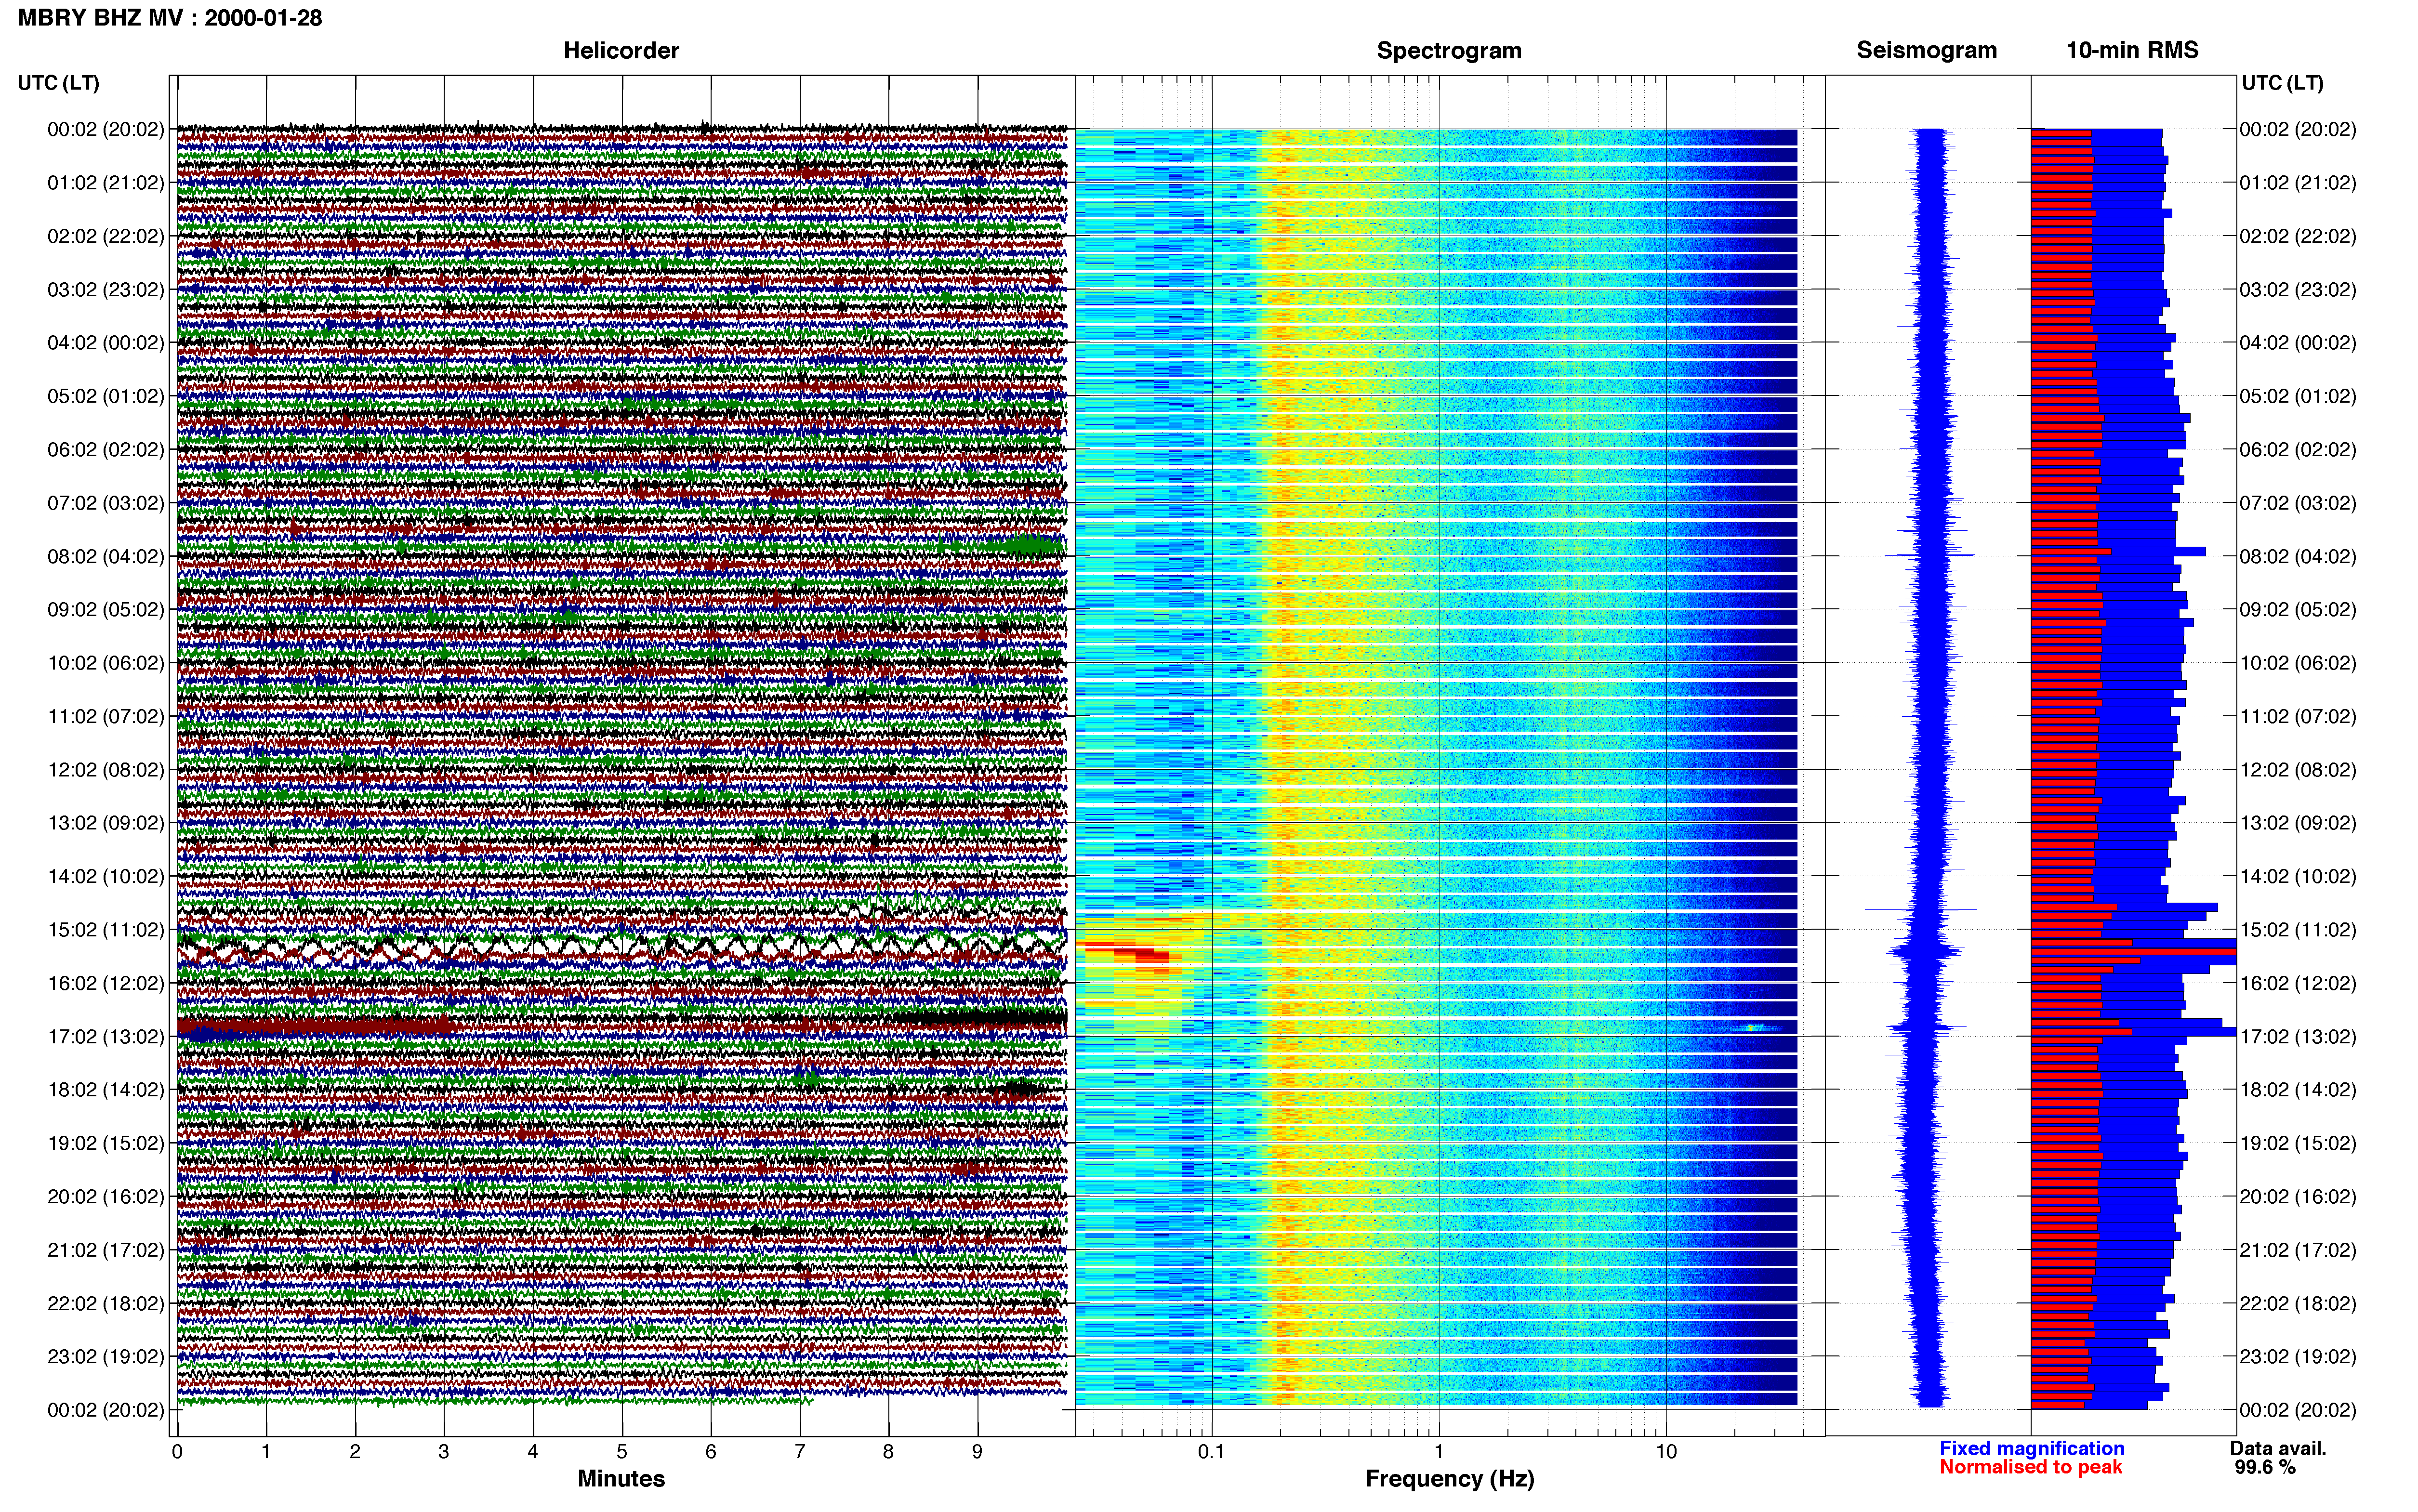Click left time label 07:02 (03:02)
The height and width of the screenshot is (1512, 2418).
click(x=106, y=503)
